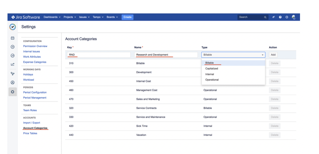This screenshot has height=154, width=319.
Task: Click the search magnifier icon
Action: 265,17
